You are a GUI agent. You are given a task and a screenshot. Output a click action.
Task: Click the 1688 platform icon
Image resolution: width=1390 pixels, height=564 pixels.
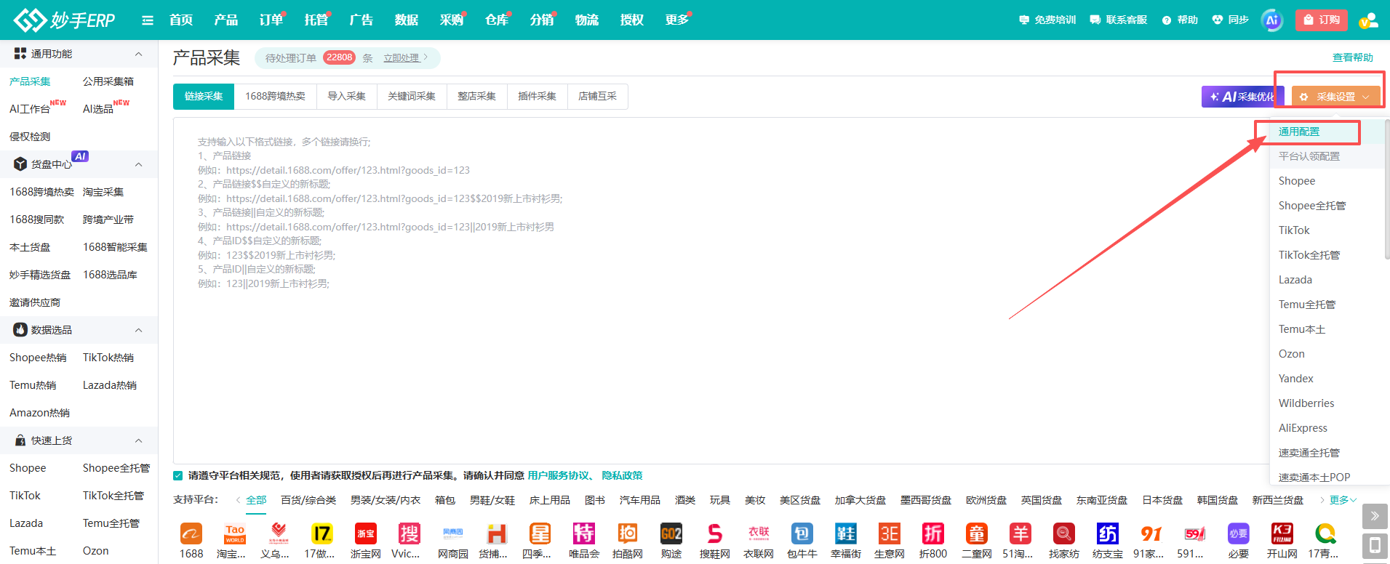191,533
